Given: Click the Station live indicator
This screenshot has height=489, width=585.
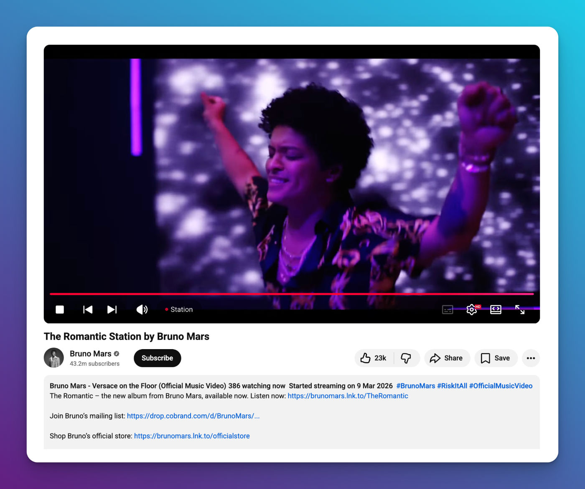Looking at the screenshot, I should coord(179,309).
